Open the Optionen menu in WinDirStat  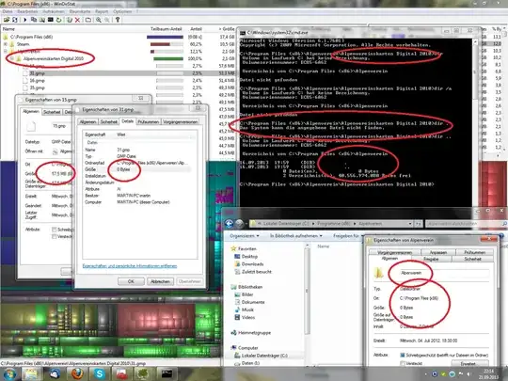(122, 11)
